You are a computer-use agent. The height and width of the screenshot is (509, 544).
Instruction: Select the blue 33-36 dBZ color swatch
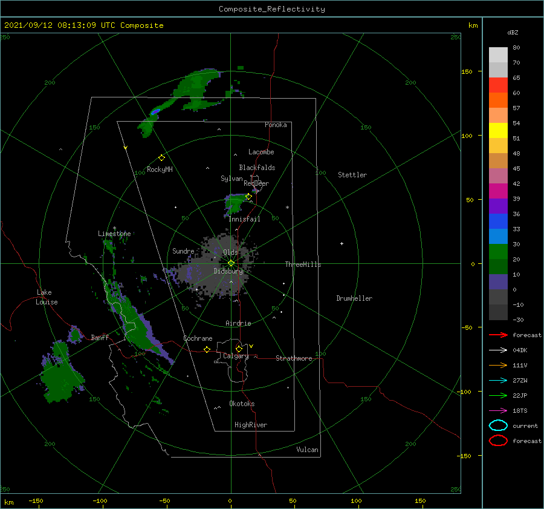point(498,222)
